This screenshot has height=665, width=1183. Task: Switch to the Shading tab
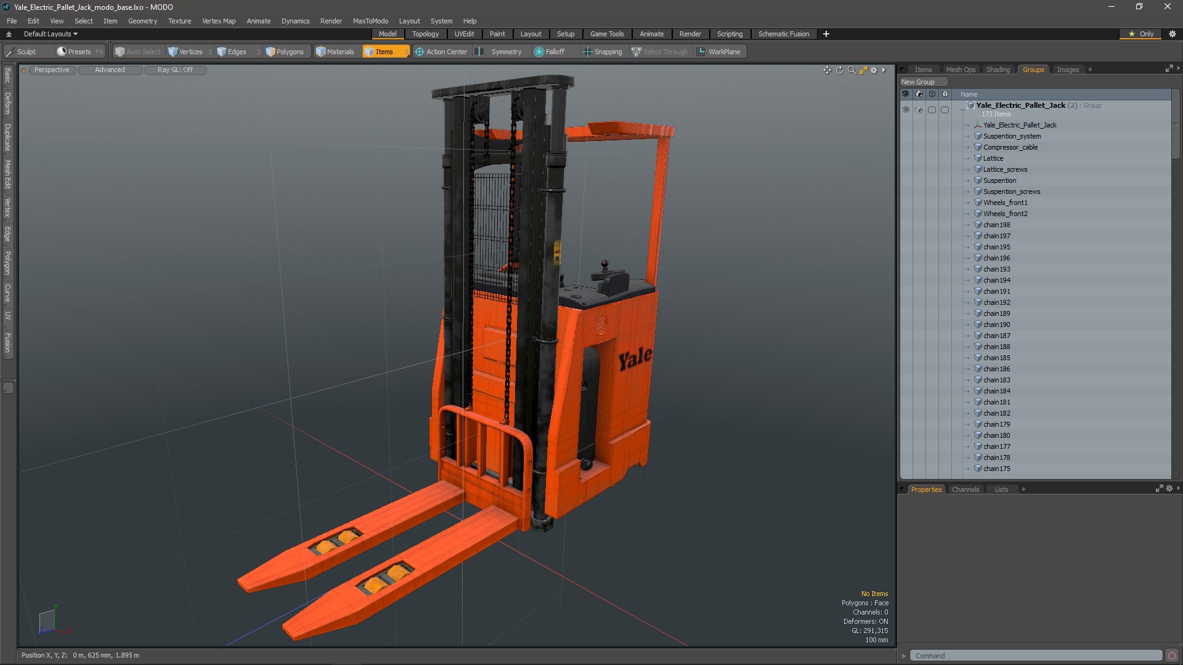998,70
